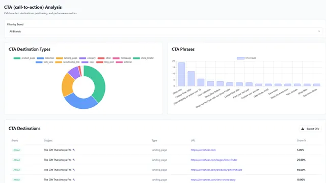Image resolution: width=326 pixels, height=183 pixels.
Task: Click the brand badge in the 60.00% row
Action: tap(16, 170)
